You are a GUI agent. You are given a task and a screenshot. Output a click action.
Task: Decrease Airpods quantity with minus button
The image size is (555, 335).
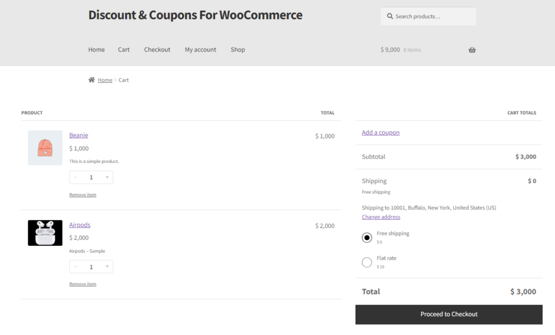click(x=75, y=266)
